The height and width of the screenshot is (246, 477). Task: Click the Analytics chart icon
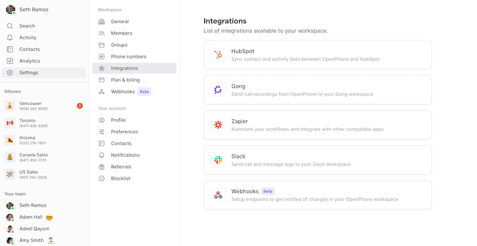click(x=10, y=61)
